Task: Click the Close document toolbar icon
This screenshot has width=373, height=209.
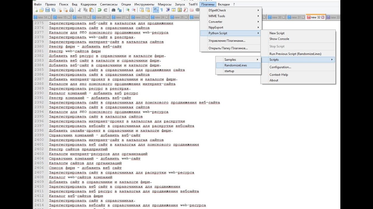Action: click(59, 10)
